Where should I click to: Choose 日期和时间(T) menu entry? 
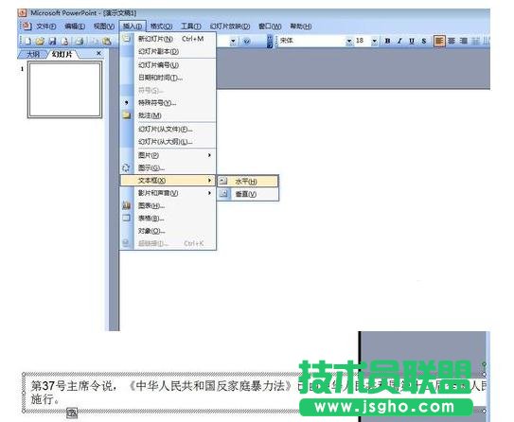(168, 78)
